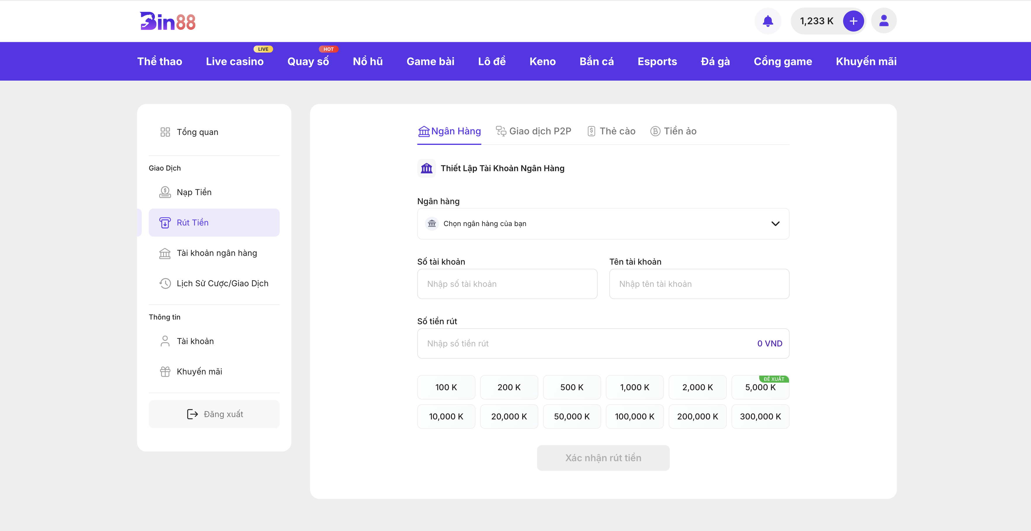The width and height of the screenshot is (1031, 531).
Task: Click the bank icon beside Thiết Lập heading
Action: coord(427,168)
